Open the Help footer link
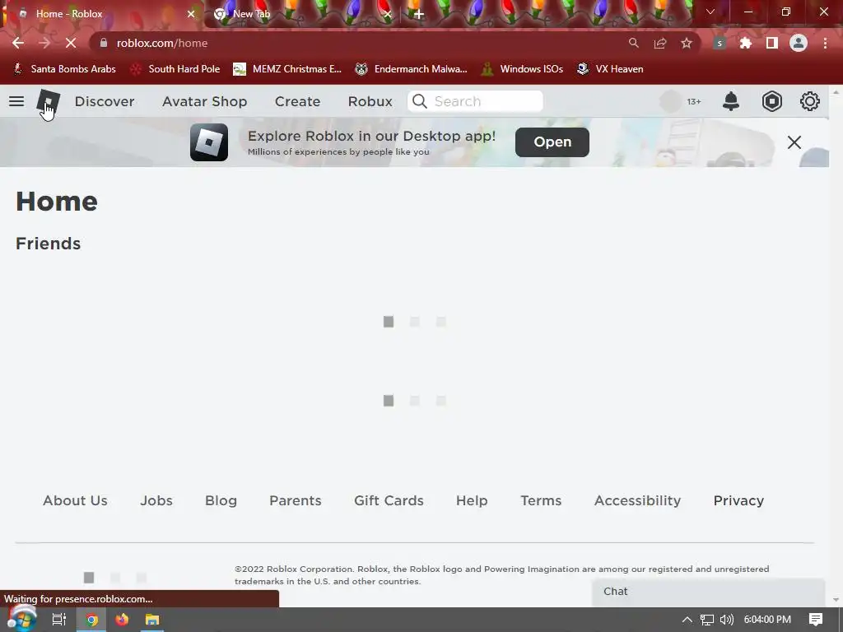This screenshot has height=632, width=843. click(x=472, y=500)
